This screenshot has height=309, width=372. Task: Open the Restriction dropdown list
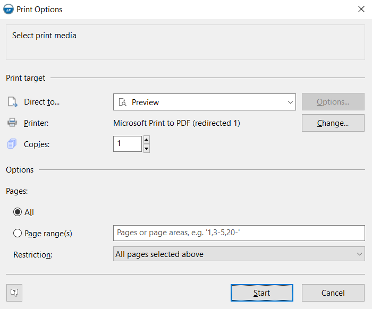point(359,254)
